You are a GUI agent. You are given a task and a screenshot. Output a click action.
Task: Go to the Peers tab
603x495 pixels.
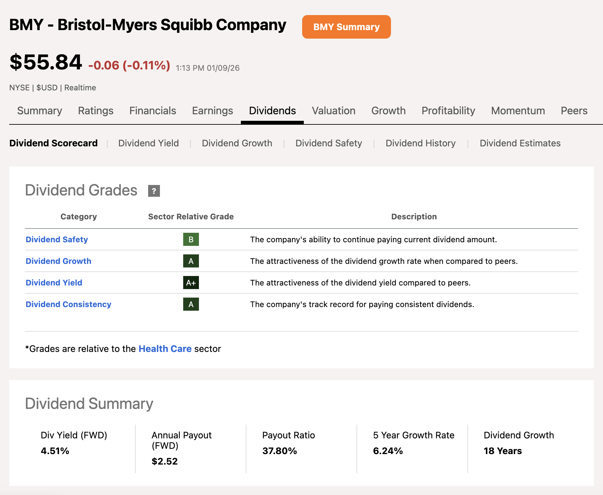pyautogui.click(x=574, y=111)
